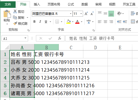This screenshot has height=100, width=138.
Task: Activate the 格式刷 format painter
Action: point(20,23)
